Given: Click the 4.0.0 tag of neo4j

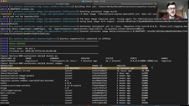Looking at the screenshot, I should (68, 83).
